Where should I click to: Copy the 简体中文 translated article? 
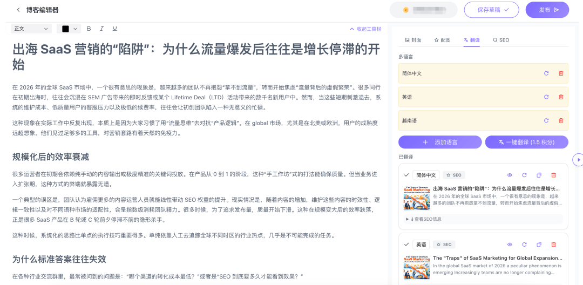(539, 175)
